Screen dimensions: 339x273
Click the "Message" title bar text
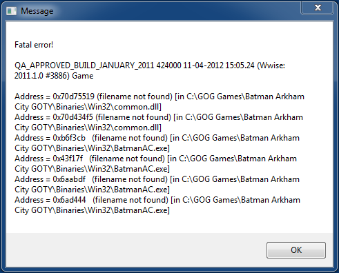(37, 11)
